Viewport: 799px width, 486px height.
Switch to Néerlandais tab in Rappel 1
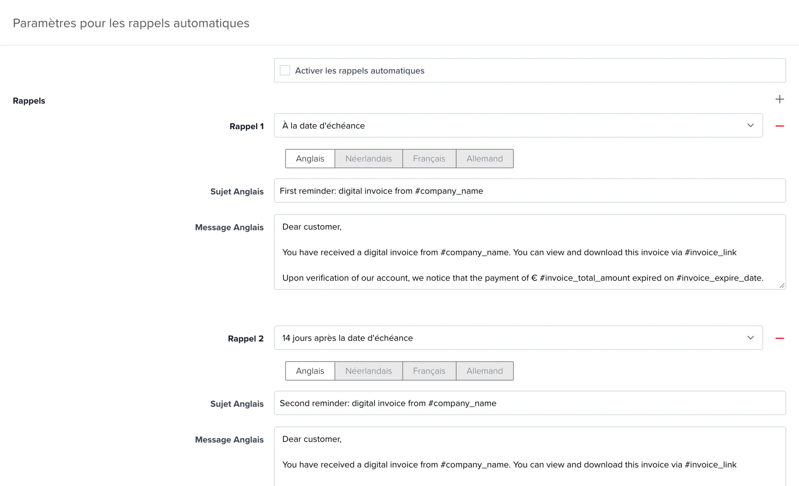click(x=368, y=159)
